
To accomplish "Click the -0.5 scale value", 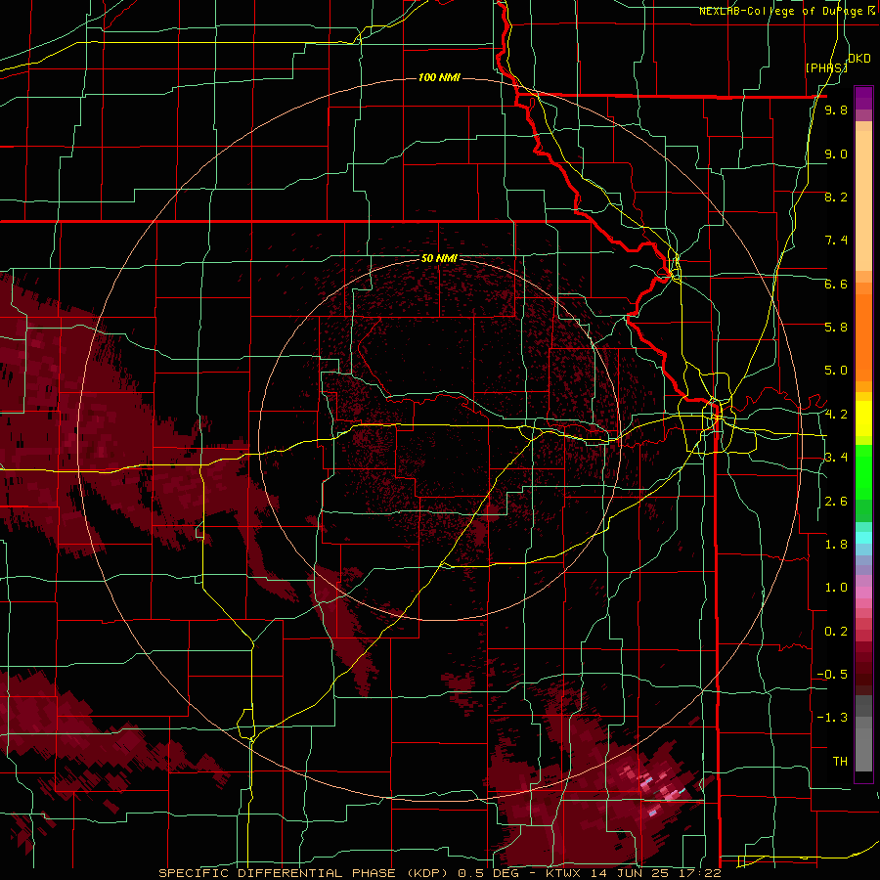I will point(832,675).
